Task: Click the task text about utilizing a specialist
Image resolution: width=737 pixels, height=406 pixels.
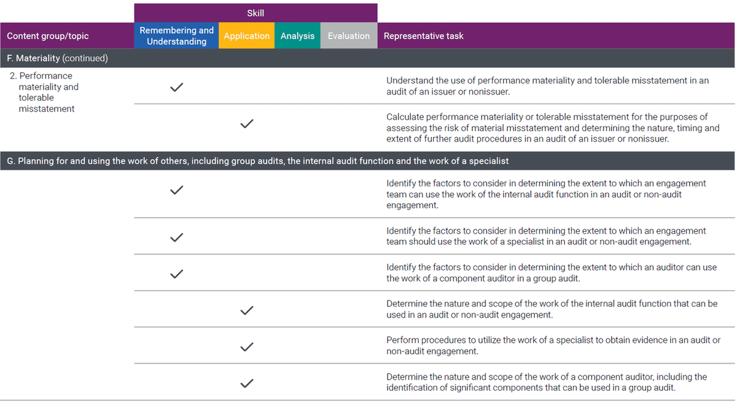Action: pyautogui.click(x=553, y=346)
